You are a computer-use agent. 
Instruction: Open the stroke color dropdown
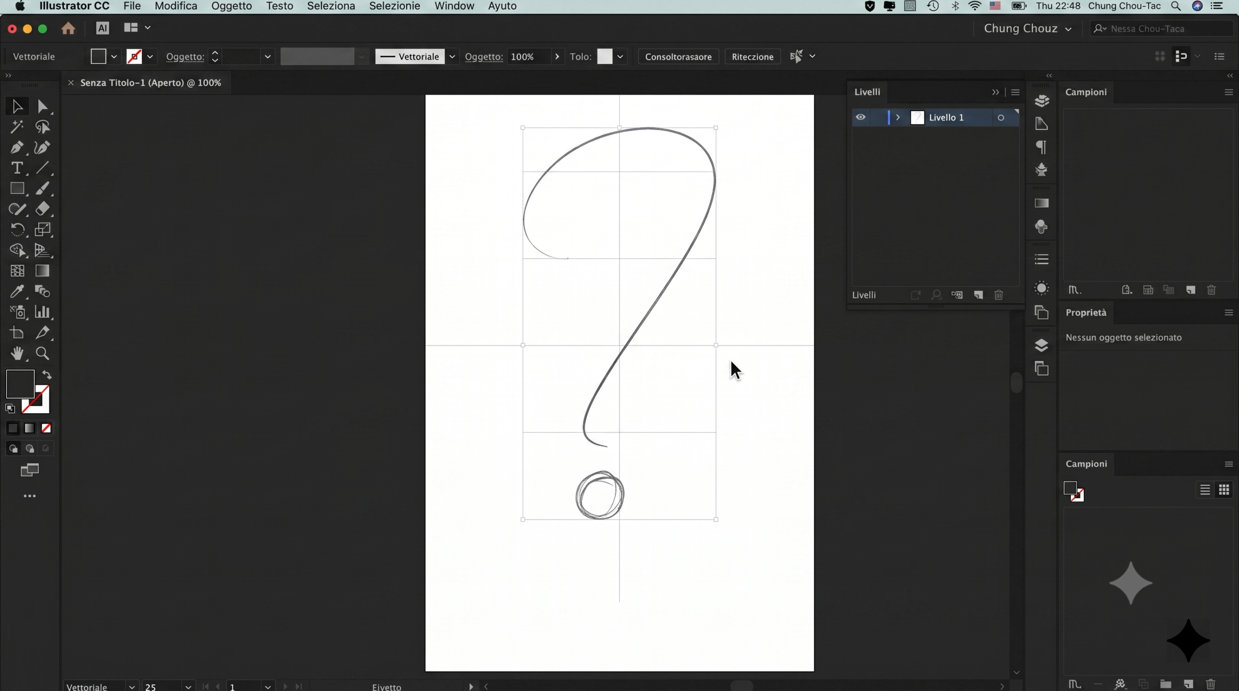150,57
